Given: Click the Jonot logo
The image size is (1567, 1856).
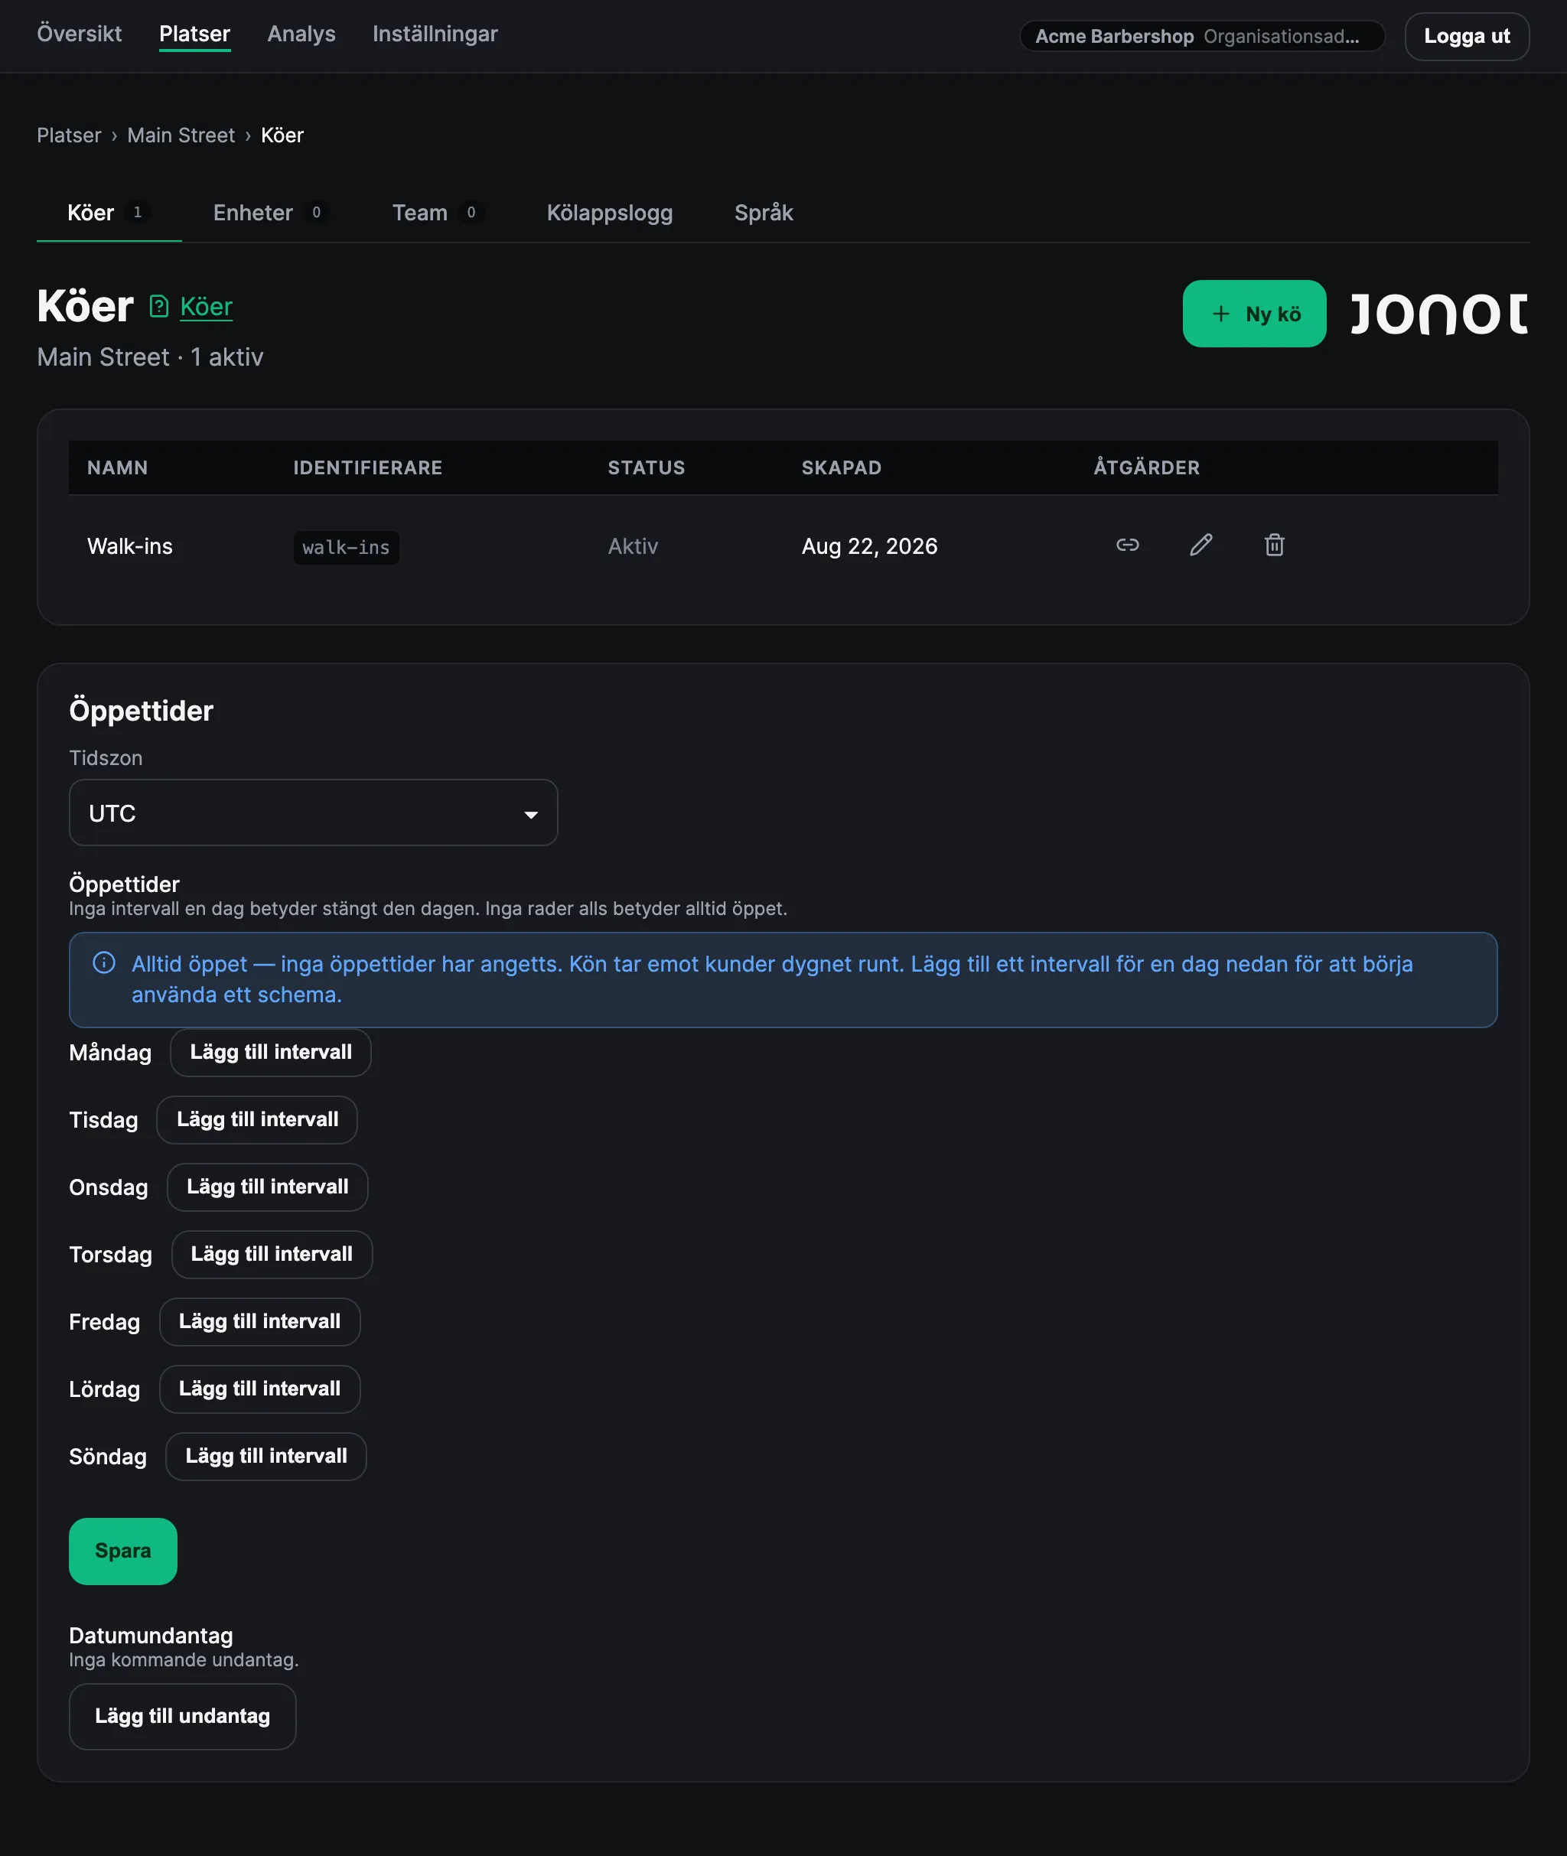Looking at the screenshot, I should click(x=1440, y=314).
